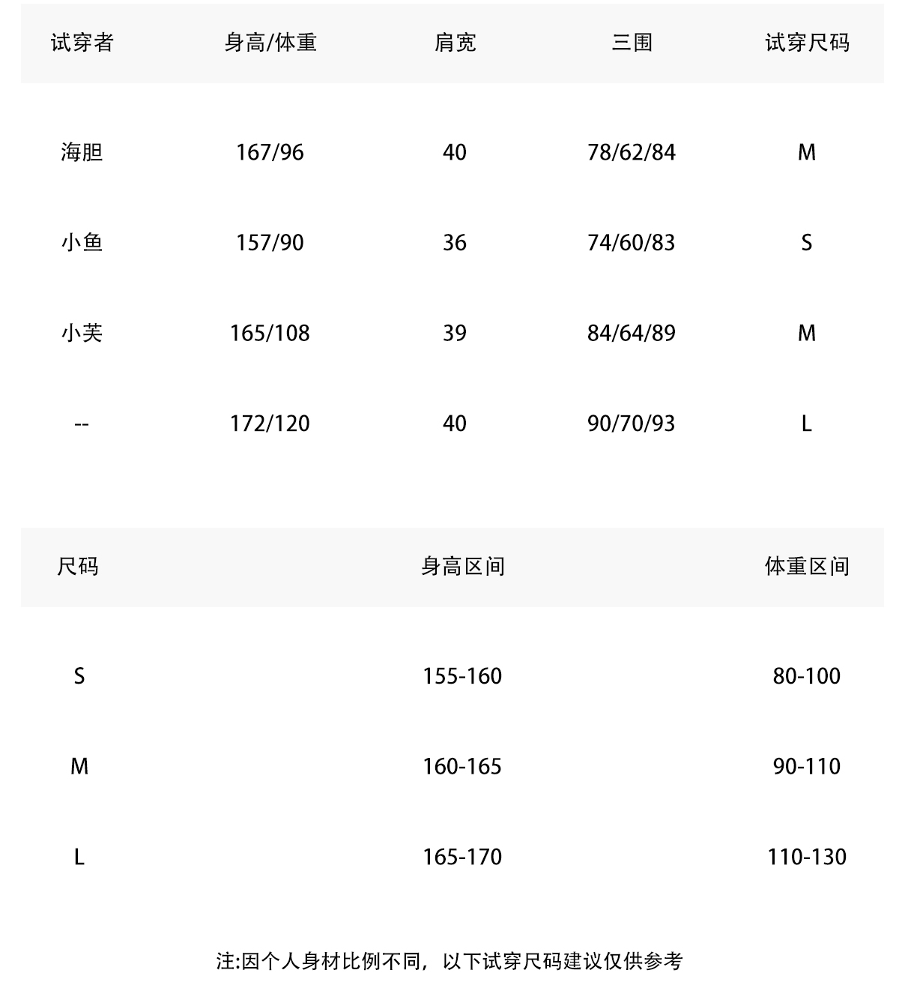Viewport: 899px width, 988px height.
Task: Click the 试穿者 column header
Action: (x=82, y=43)
